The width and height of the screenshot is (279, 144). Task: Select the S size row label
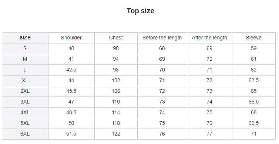point(25,48)
